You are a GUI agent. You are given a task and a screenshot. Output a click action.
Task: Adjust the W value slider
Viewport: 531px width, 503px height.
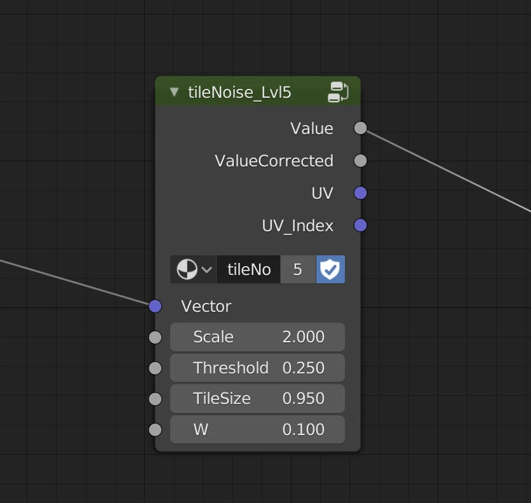pyautogui.click(x=257, y=430)
